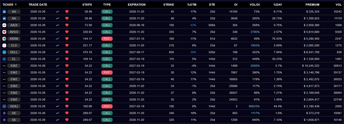Toggle the heart favorite for EL
344x124 pixels.
pyautogui.click(x=67, y=59)
